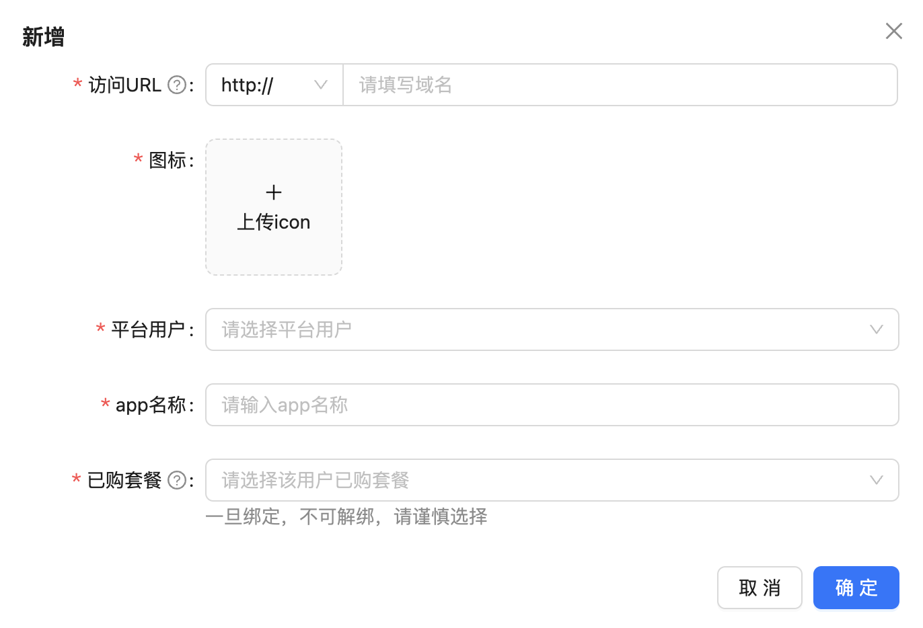Screen dimensions: 923x628
Task: Click the chevron arrow in 平台用户 field
Action: point(876,329)
